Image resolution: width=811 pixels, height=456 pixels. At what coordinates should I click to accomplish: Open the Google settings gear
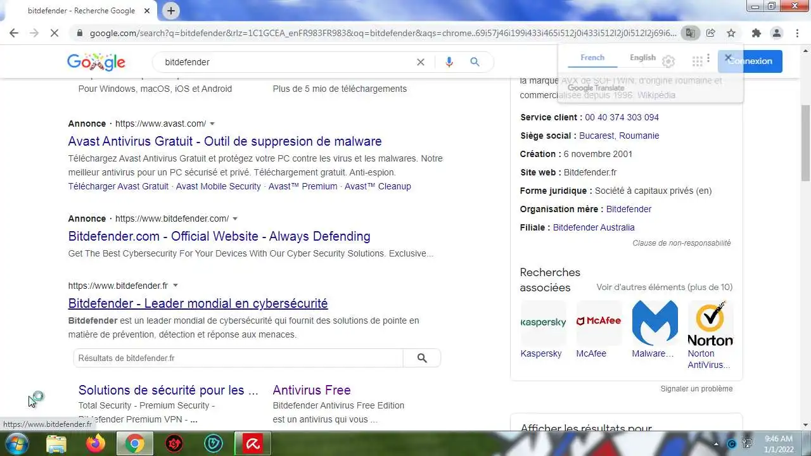click(x=668, y=61)
